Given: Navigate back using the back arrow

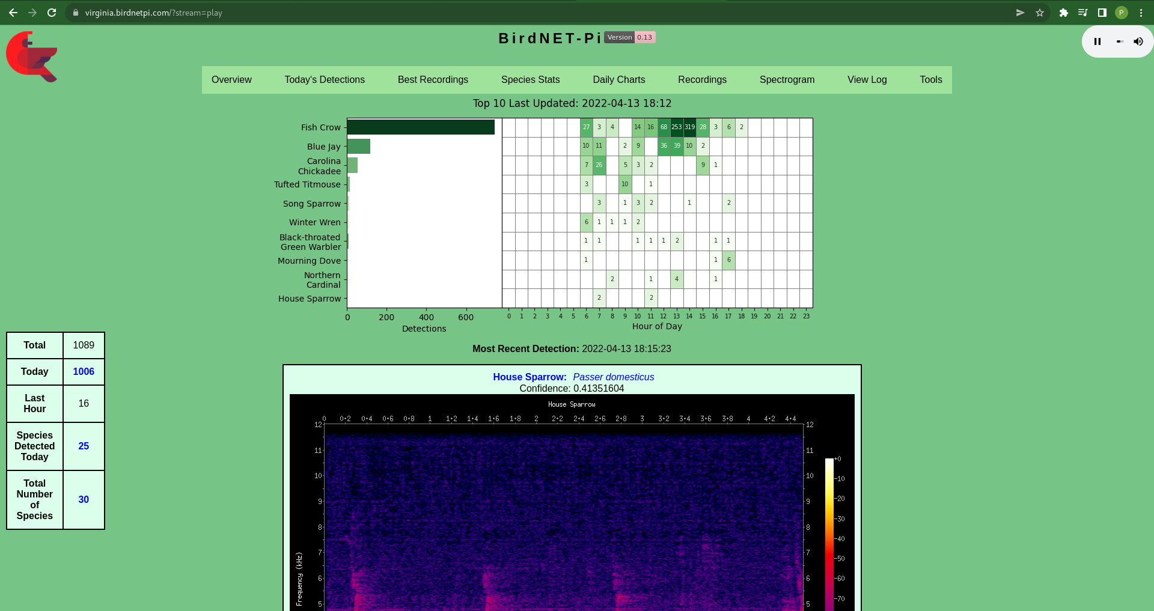Looking at the screenshot, I should click(x=13, y=12).
